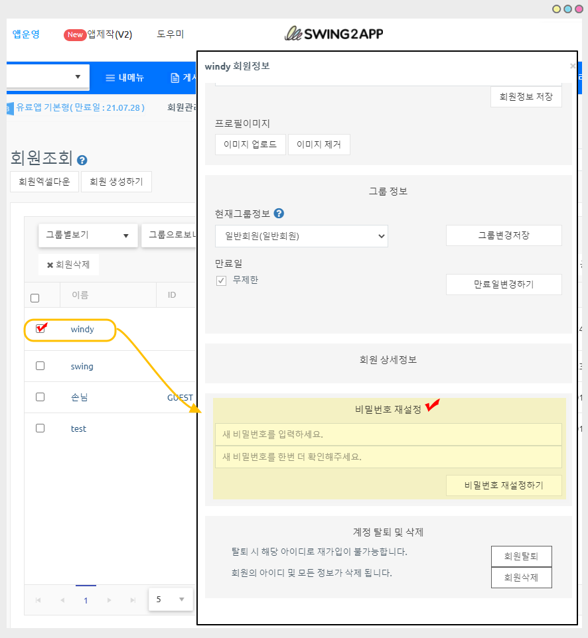Click the help icon beside 회원조회 heading
588x638 pixels.
82,160
